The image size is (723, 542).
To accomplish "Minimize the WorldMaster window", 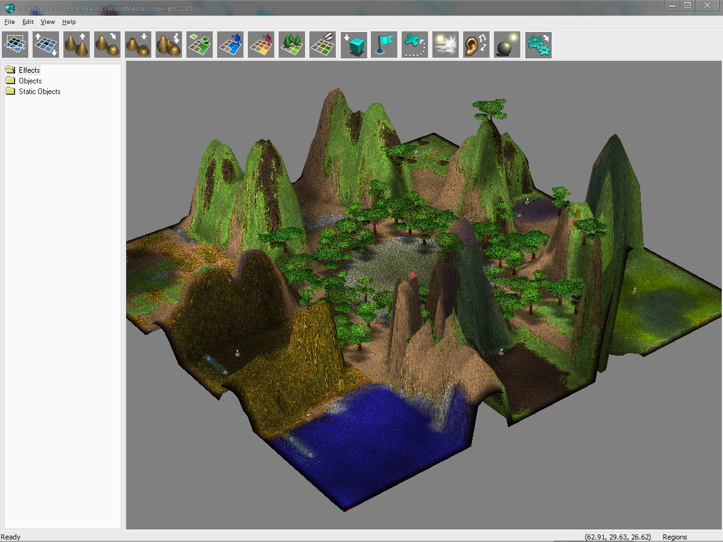I will click(x=672, y=6).
